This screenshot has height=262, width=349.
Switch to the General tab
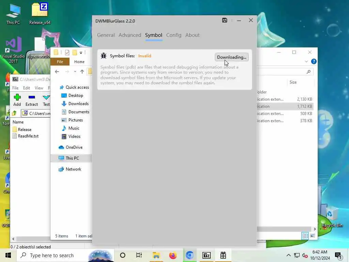[106, 35]
